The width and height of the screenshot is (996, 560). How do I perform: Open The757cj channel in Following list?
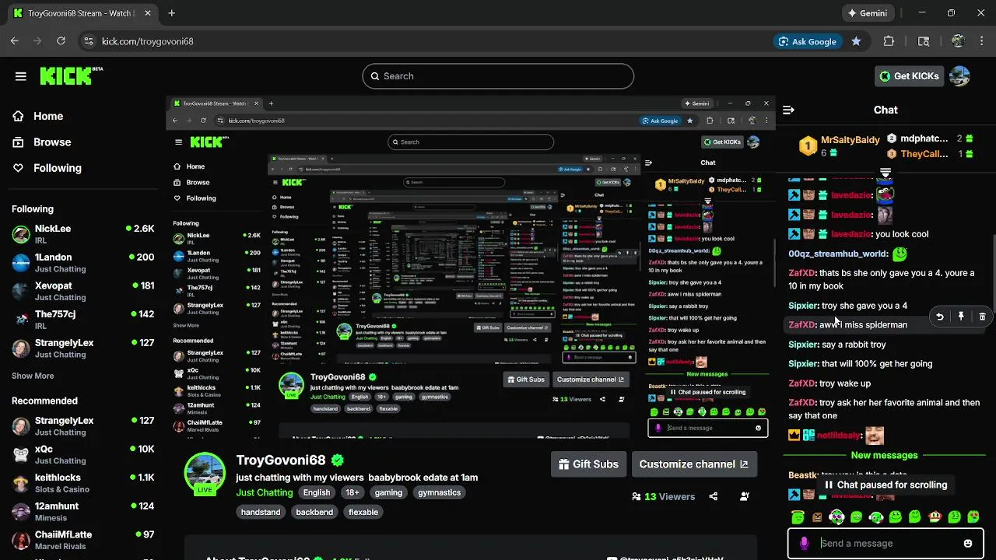pyautogui.click(x=82, y=320)
